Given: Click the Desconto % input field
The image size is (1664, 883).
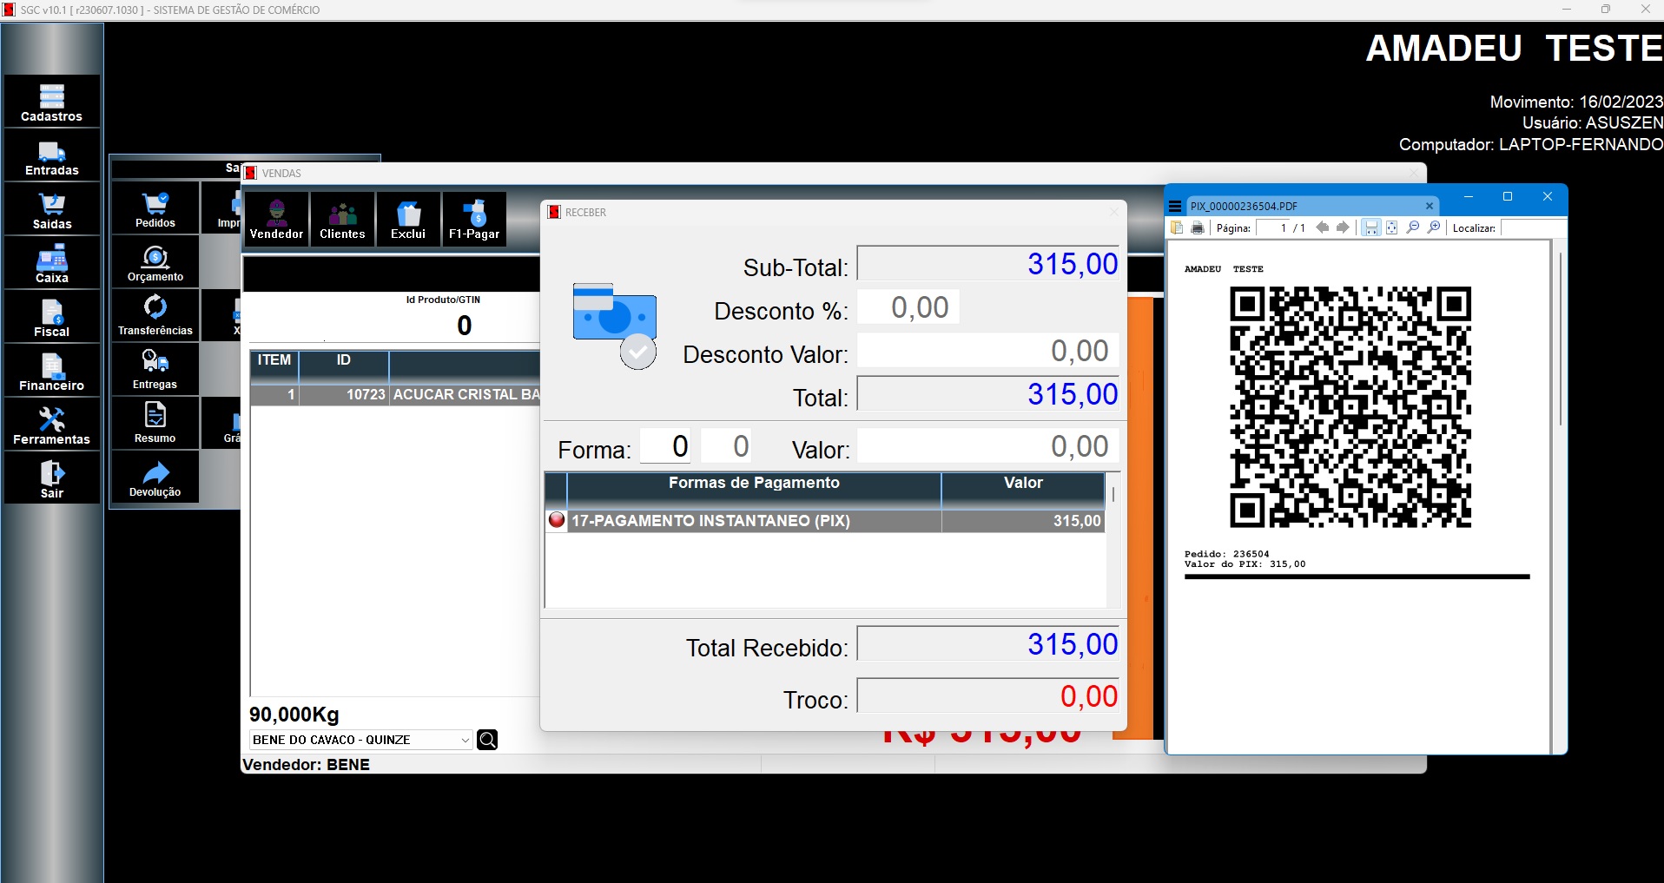Looking at the screenshot, I should (x=908, y=307).
